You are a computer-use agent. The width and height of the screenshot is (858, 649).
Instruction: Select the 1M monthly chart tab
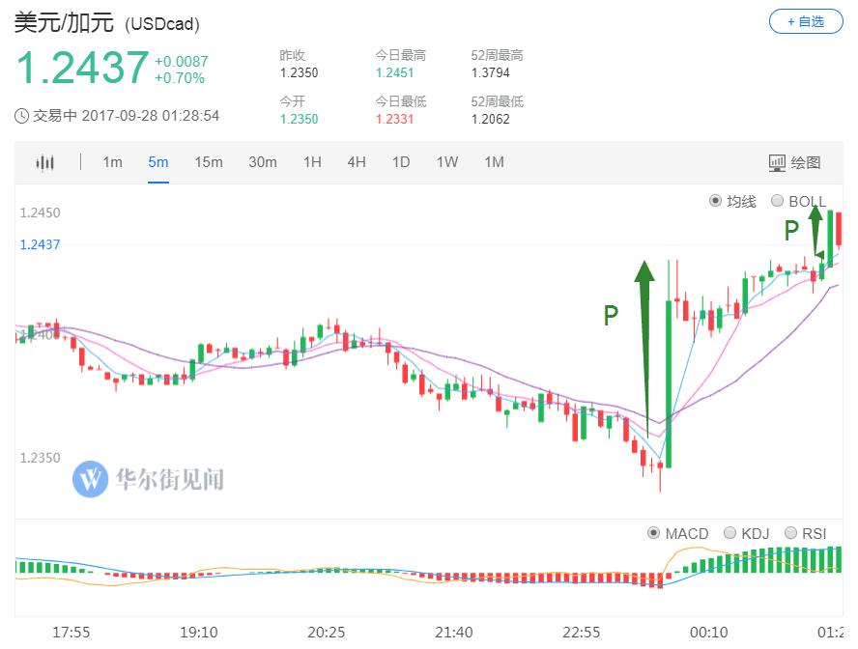tap(493, 162)
